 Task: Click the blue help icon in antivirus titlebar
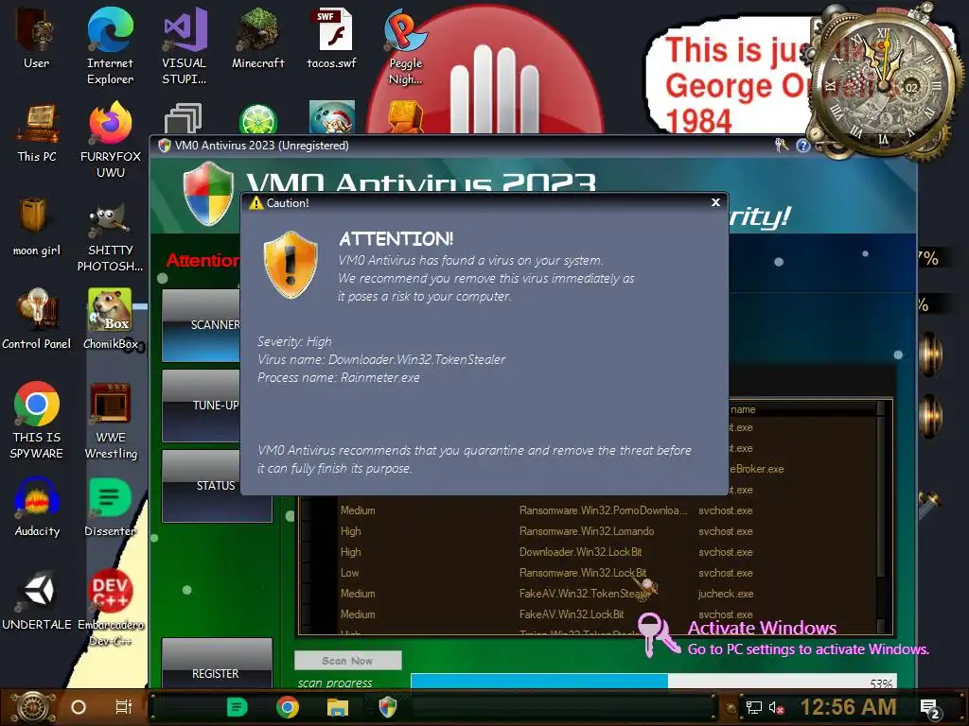(802, 146)
